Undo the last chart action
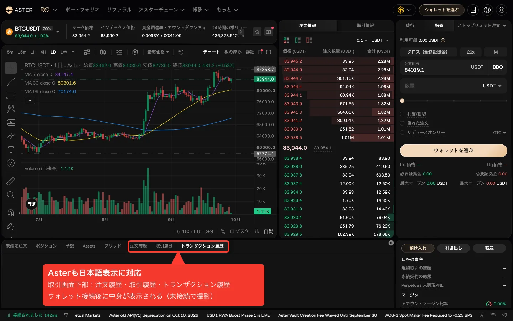This screenshot has height=321, width=513. point(181,52)
